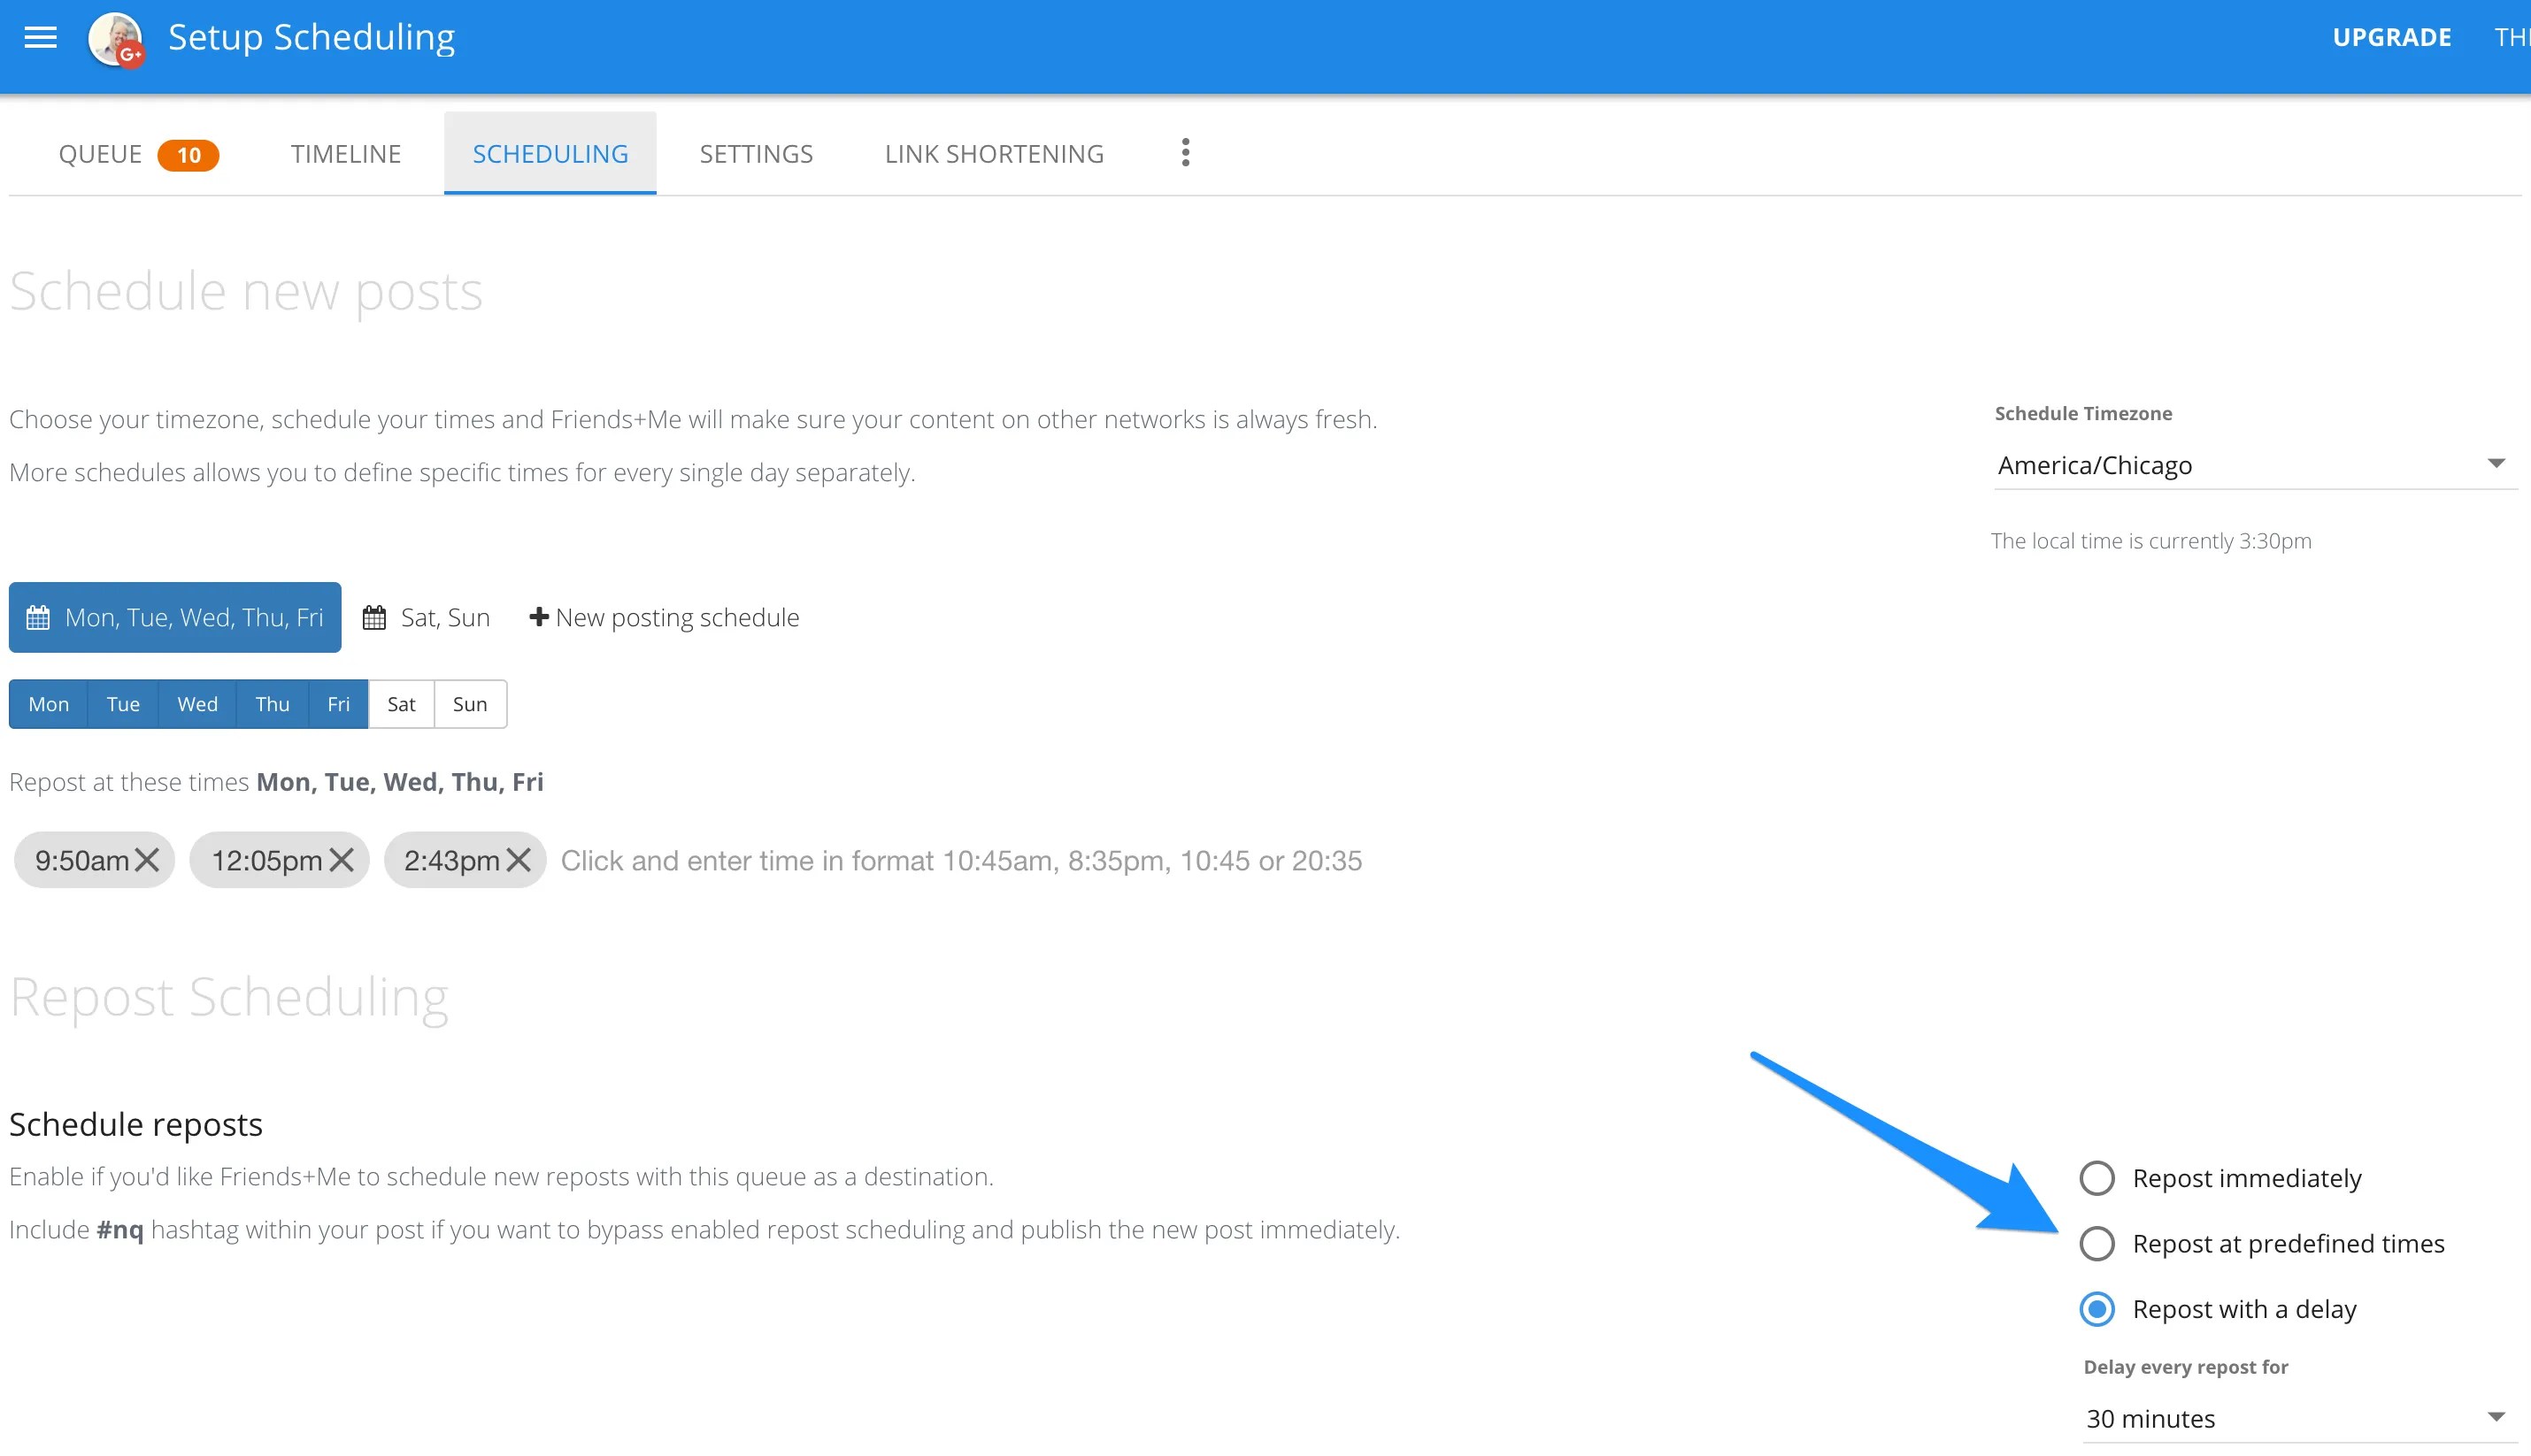Switch to the SETTINGS tab
2531x1456 pixels.
click(x=756, y=153)
